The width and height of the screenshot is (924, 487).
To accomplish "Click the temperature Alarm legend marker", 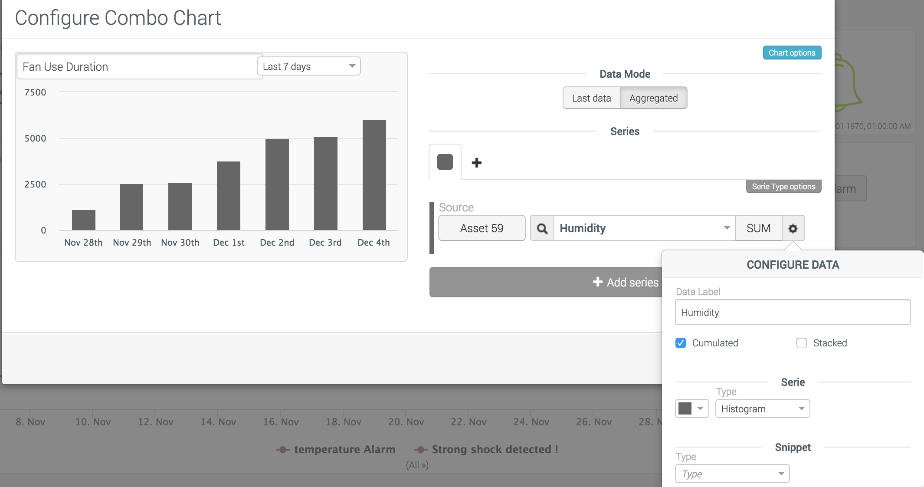I will tap(282, 450).
